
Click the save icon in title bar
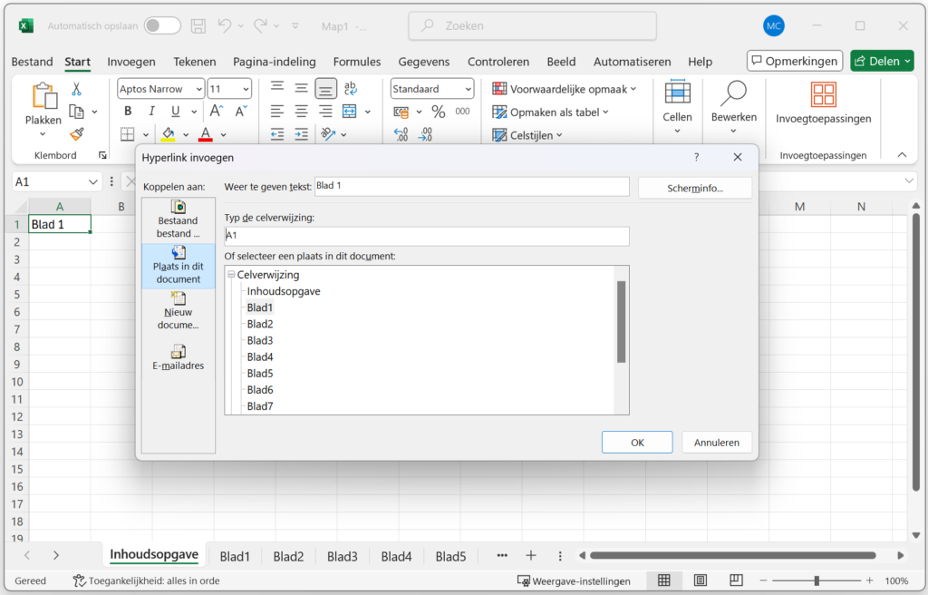[x=198, y=25]
